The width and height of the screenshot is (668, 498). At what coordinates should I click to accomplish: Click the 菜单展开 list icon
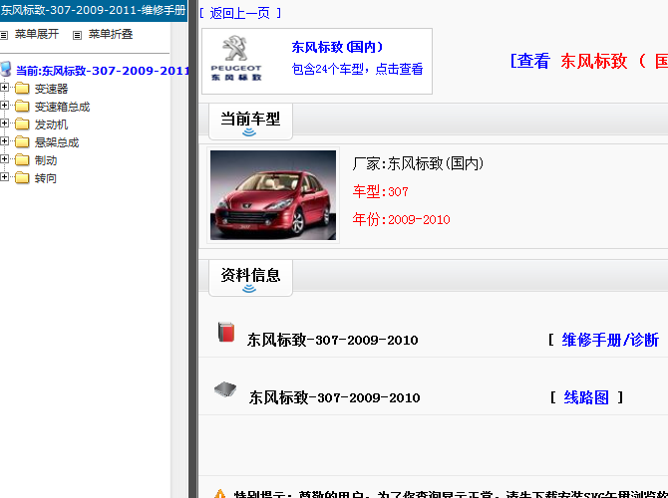4,35
